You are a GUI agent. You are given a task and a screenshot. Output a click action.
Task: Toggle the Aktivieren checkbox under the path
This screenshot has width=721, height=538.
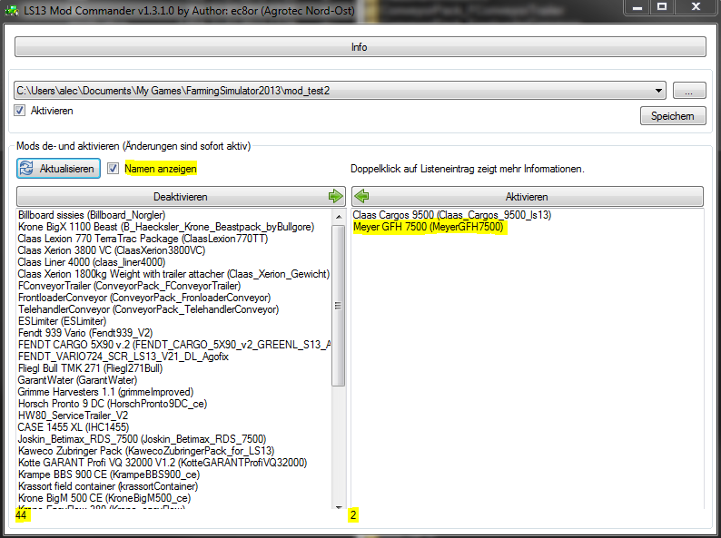[19, 111]
